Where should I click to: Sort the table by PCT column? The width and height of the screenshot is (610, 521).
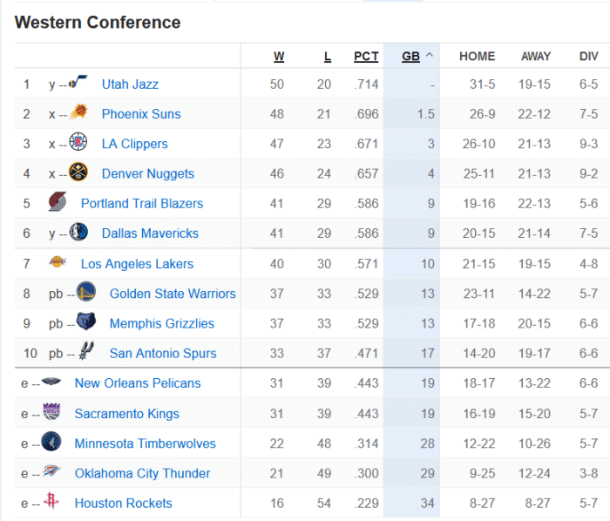click(366, 57)
